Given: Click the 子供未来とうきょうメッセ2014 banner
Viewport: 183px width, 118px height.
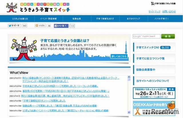Looking at the screenshot, I should (154, 93).
